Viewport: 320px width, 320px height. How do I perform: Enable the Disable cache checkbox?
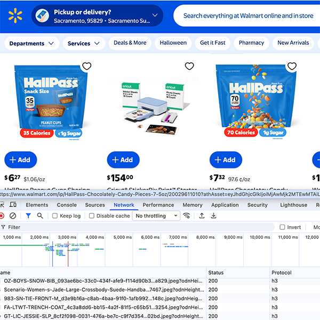pos(92,215)
